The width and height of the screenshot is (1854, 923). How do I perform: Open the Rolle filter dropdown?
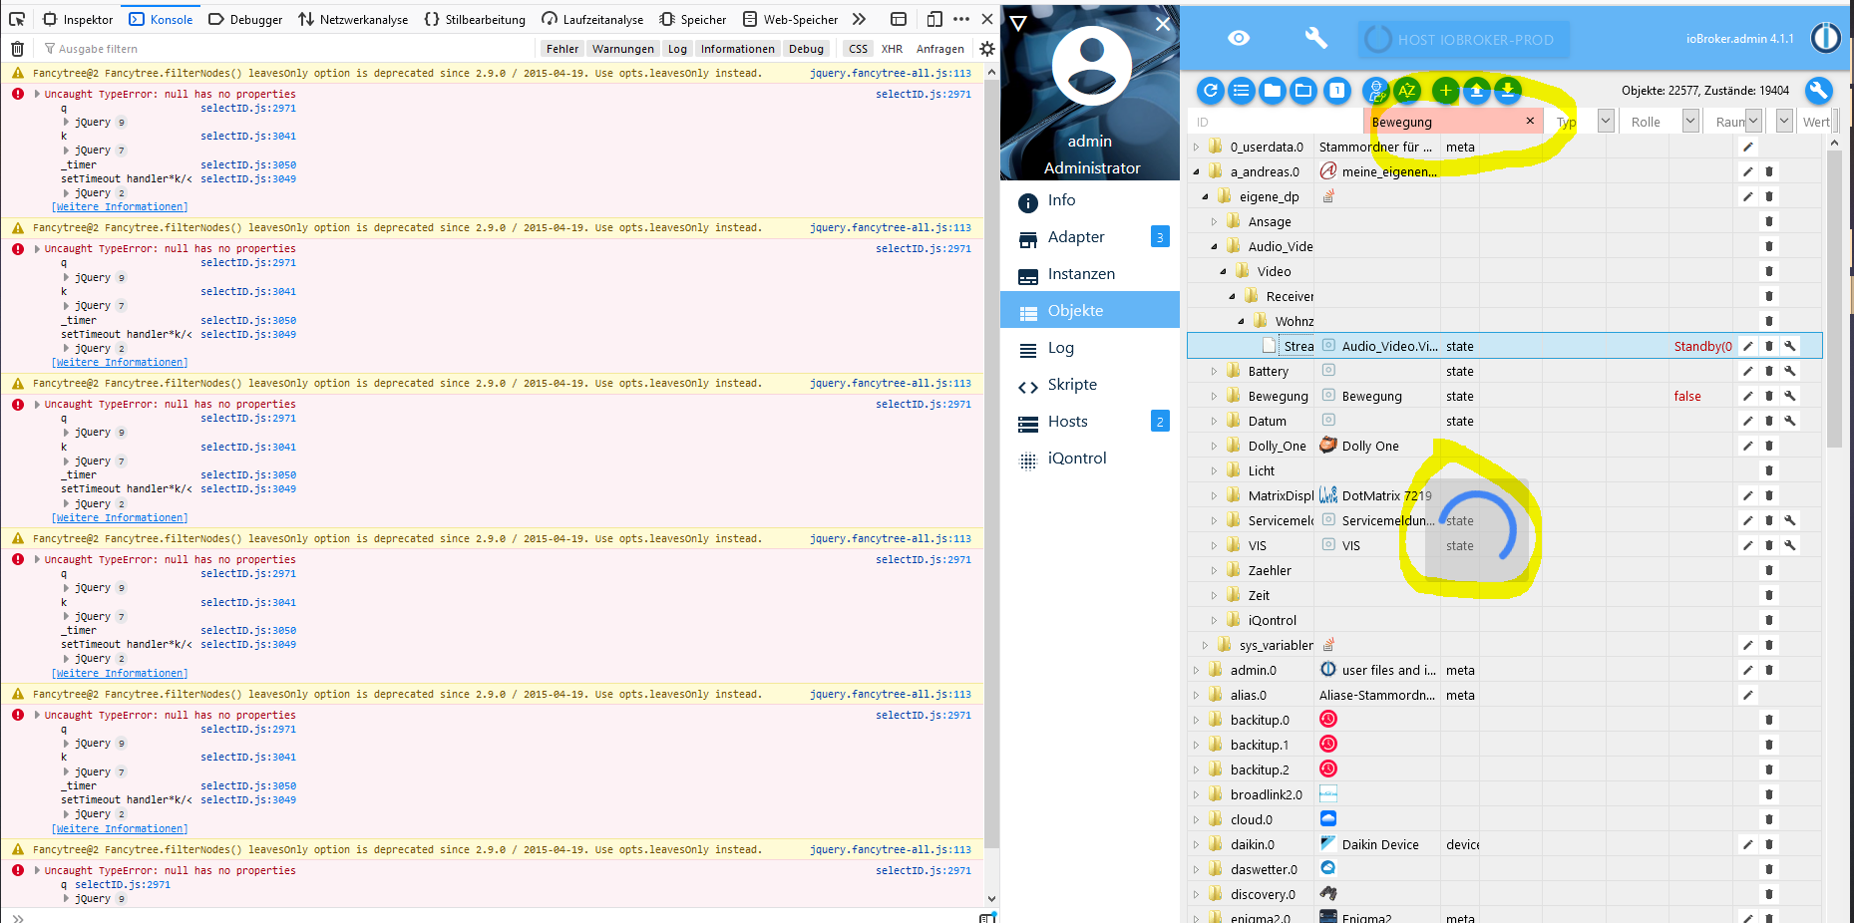click(x=1689, y=121)
